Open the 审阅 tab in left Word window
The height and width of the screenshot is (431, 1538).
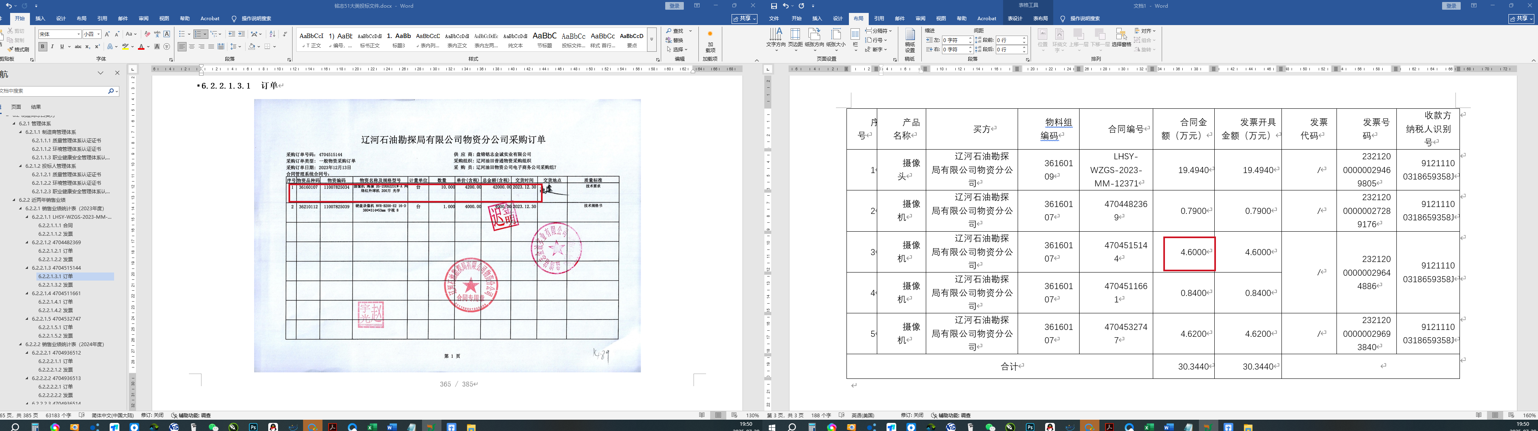tap(143, 19)
